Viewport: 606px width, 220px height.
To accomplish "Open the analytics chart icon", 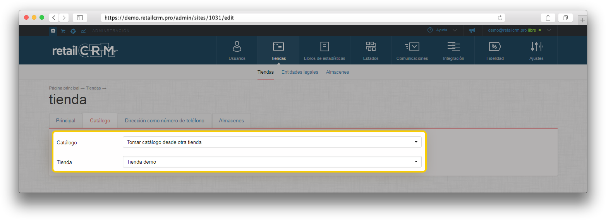I will pos(83,31).
